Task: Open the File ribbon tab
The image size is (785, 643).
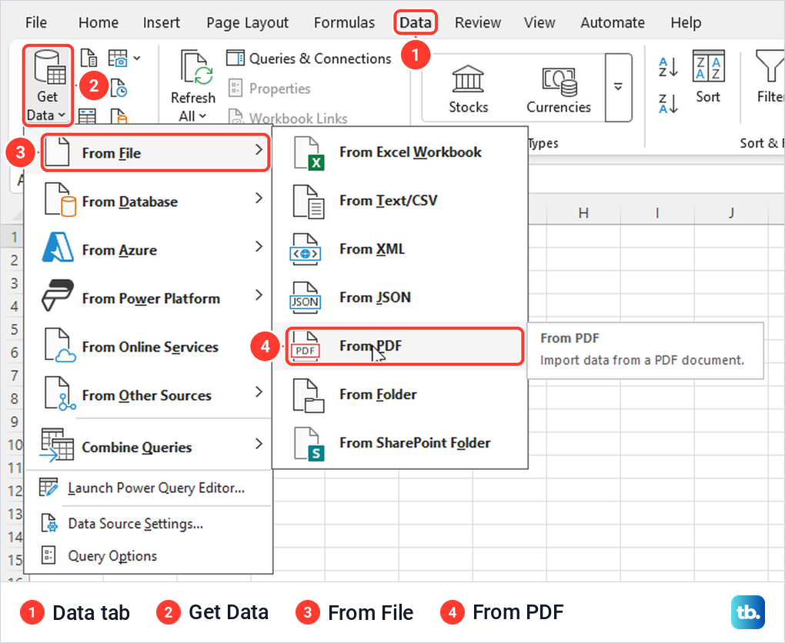Action: (36, 22)
